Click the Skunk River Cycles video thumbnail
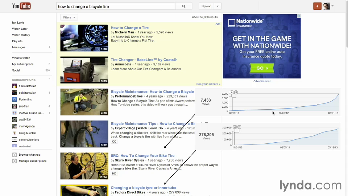 [x=84, y=166]
